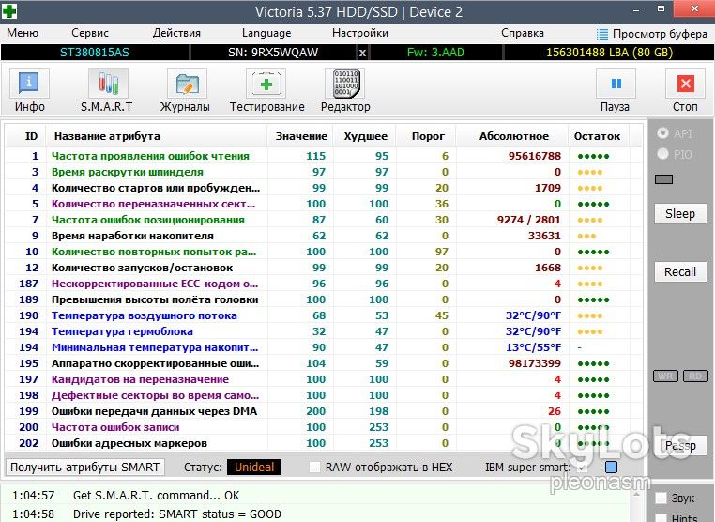Click the Просмотр буфера list icon
Screen dimensions: 715x522
(602, 34)
